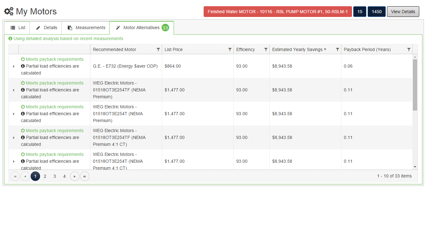The height and width of the screenshot is (246, 428).
Task: Expand the second WEG 01518OT3E254TF row
Action: (x=14, y=138)
